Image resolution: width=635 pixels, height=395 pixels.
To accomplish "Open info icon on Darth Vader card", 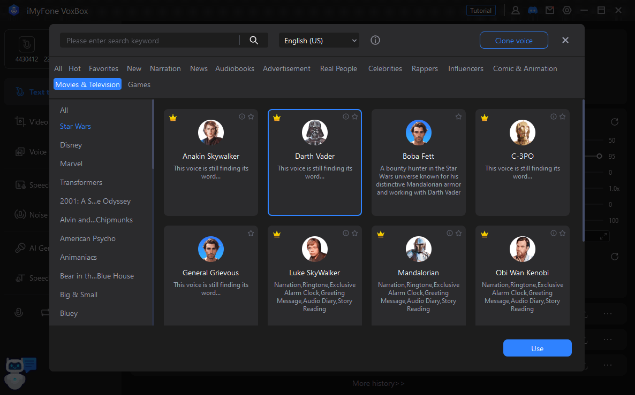I will [x=345, y=117].
